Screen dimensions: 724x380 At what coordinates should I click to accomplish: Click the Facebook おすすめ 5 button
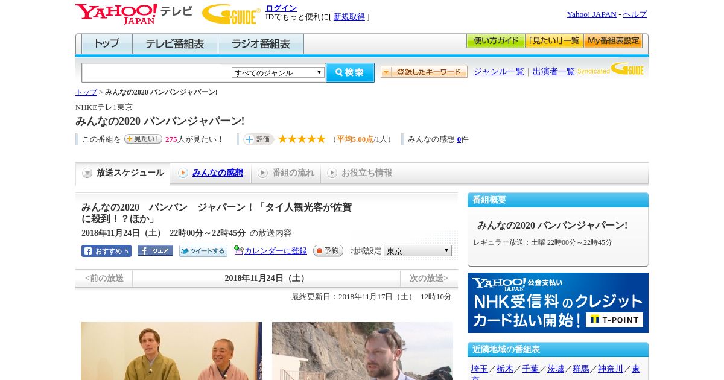(106, 251)
